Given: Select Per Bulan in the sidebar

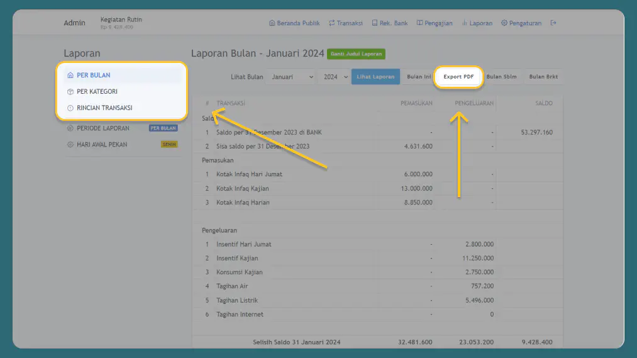Looking at the screenshot, I should pos(93,76).
